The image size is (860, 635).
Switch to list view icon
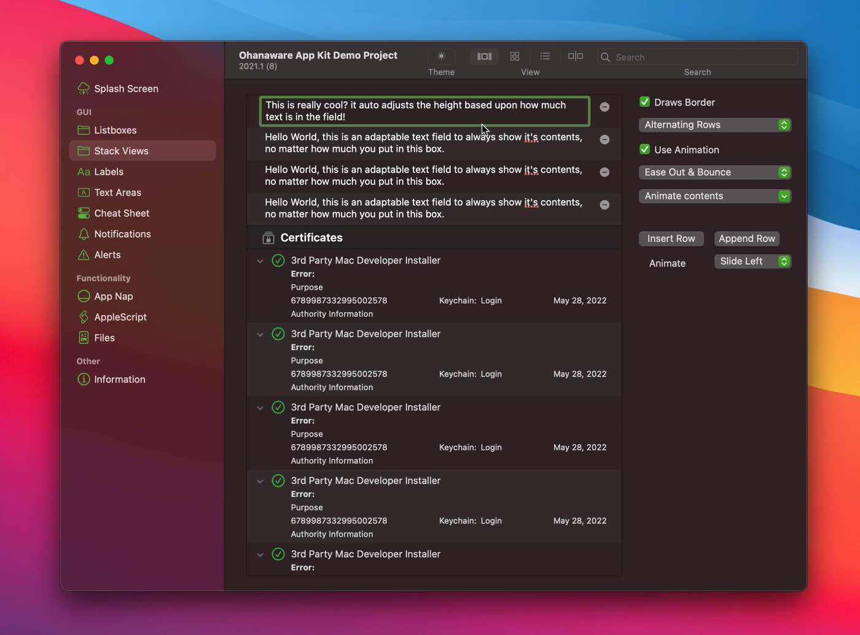point(545,56)
